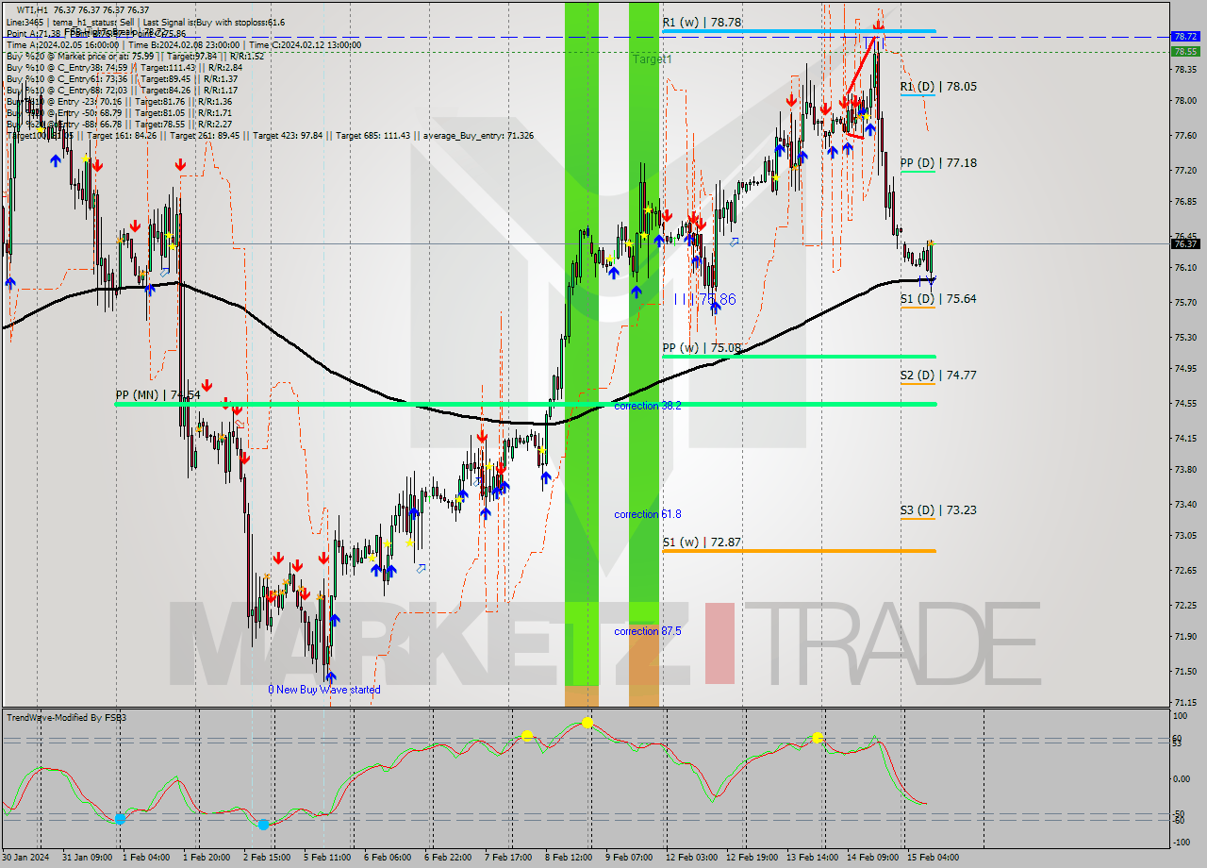Click the blue R1 (w) resistance line
This screenshot has height=868, width=1207.
799,31
